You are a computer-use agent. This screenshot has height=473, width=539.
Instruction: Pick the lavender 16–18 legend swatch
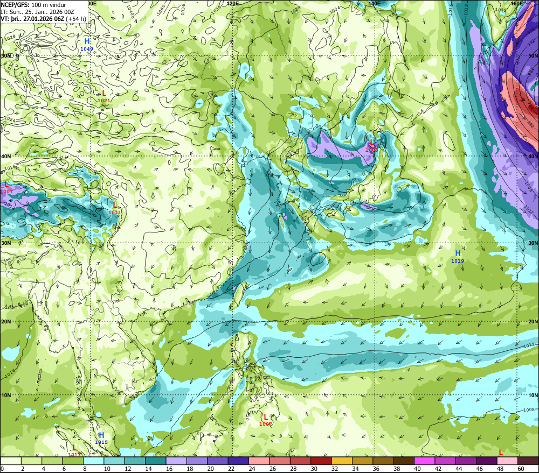click(176, 461)
